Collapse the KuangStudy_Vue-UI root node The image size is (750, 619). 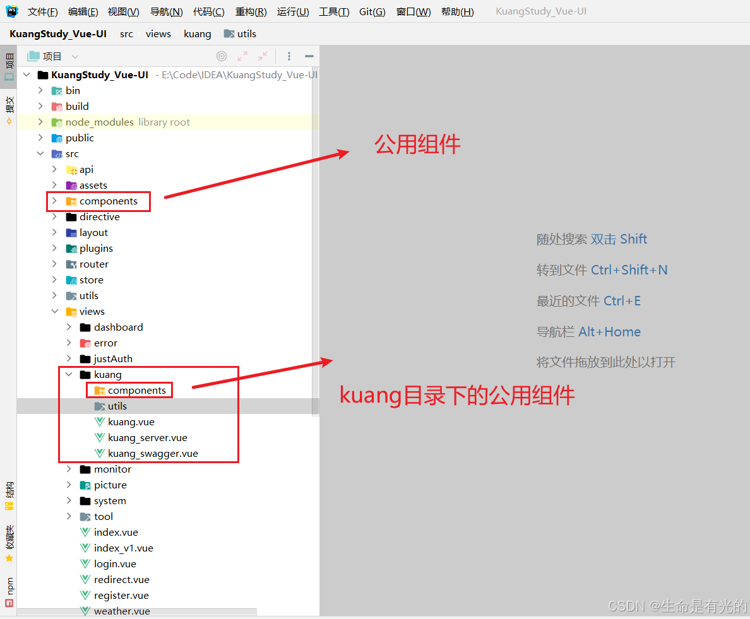point(27,74)
